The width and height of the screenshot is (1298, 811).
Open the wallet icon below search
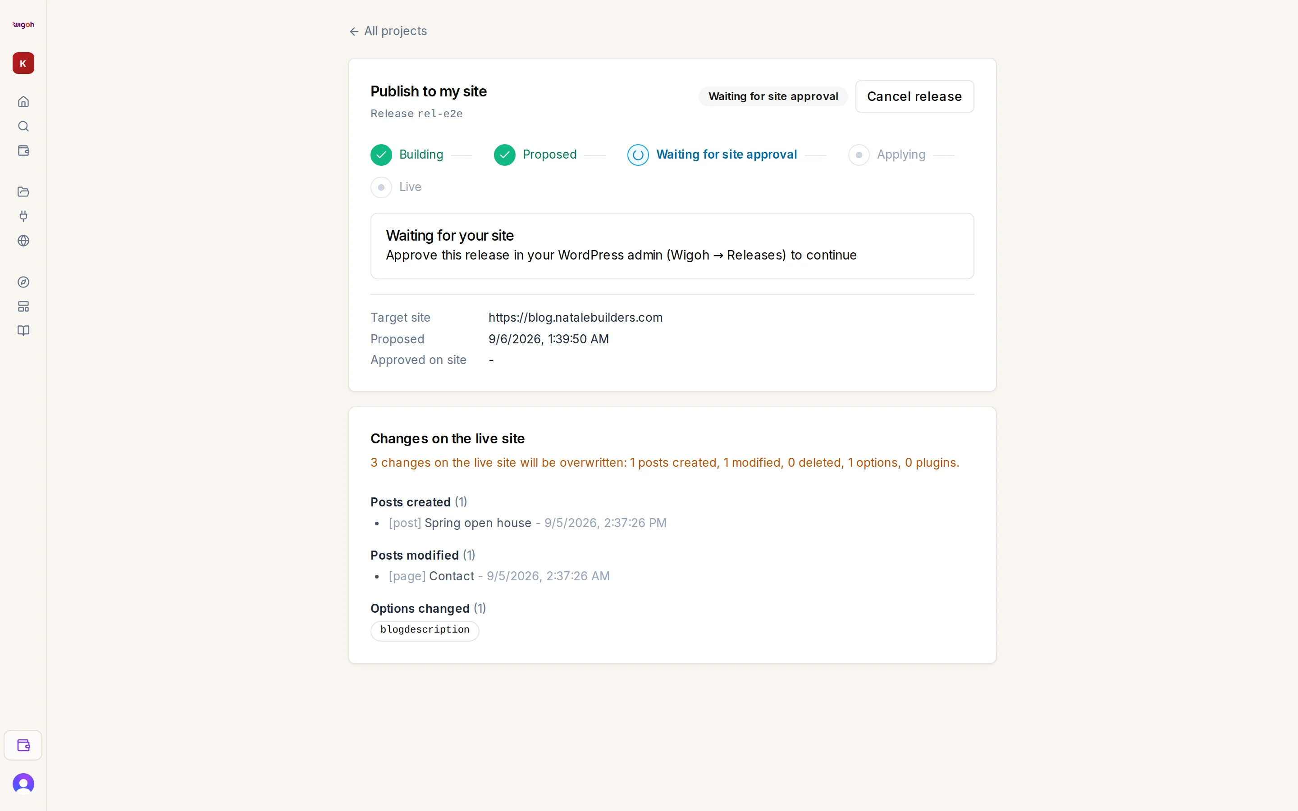[x=23, y=151]
